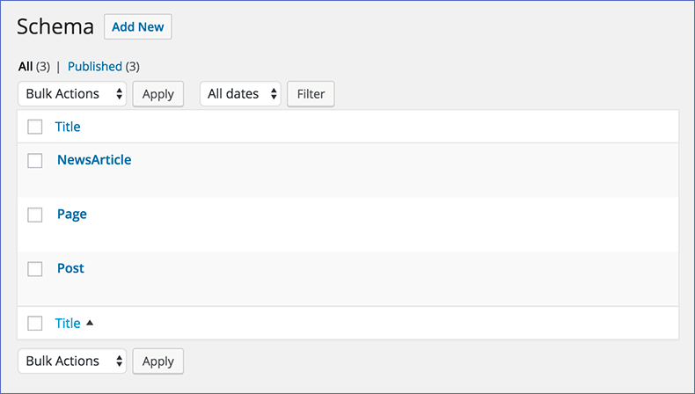
Task: Sort using the footer Title link
Action: coord(68,323)
